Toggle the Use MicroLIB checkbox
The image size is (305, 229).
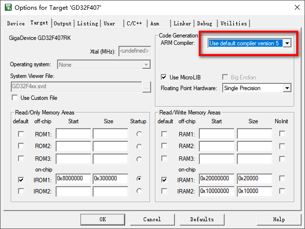pyautogui.click(x=164, y=77)
